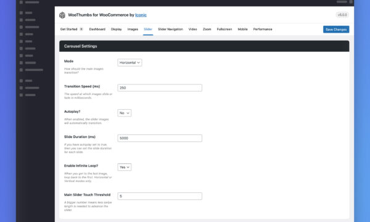The image size is (370, 222).
Task: Click the Carousel Settings section header
Action: [204, 46]
